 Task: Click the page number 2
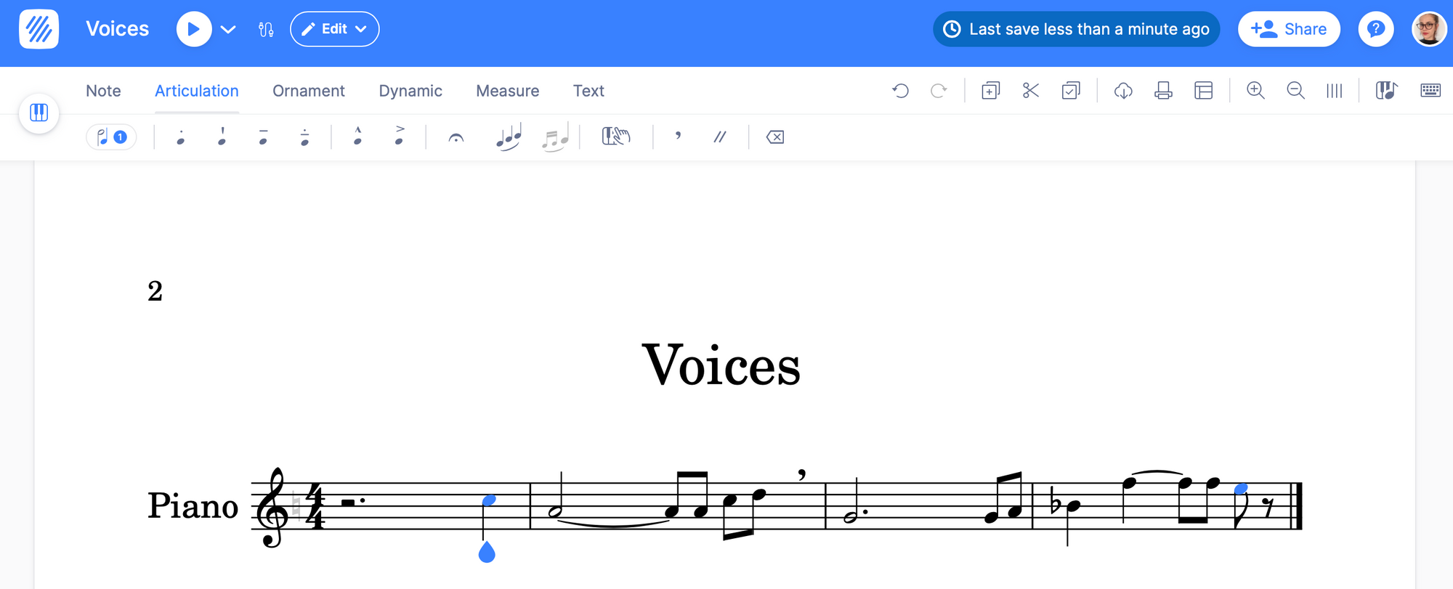(155, 291)
